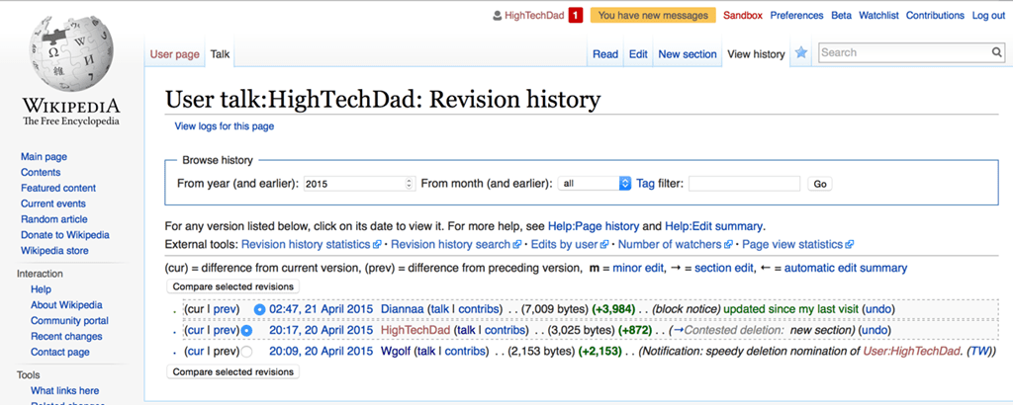Open Recent changes link
Viewport: 1013px width, 405px height.
click(x=66, y=336)
